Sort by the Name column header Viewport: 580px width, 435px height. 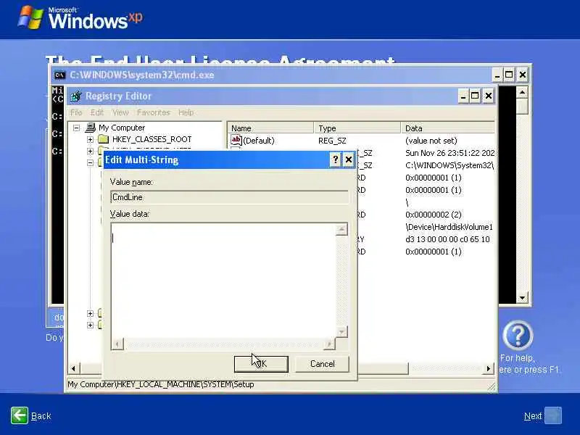point(270,128)
